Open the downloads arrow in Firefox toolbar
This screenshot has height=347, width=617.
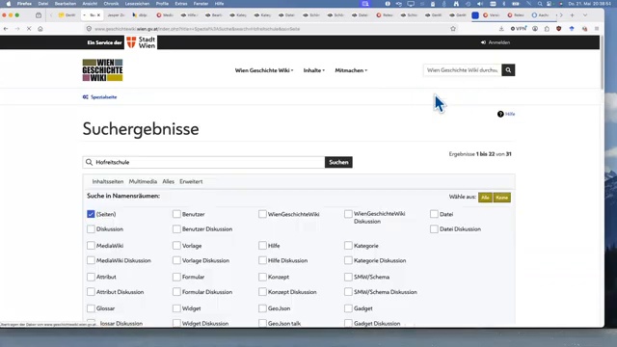click(x=501, y=29)
